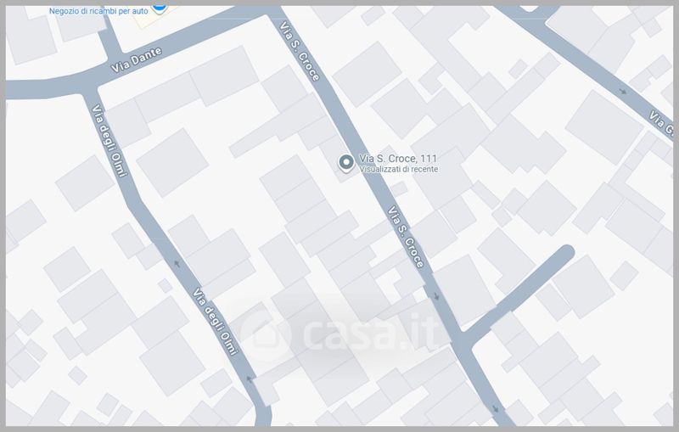Click the 'Visualizzati di recente' text
The width and height of the screenshot is (679, 432).
[x=399, y=170]
